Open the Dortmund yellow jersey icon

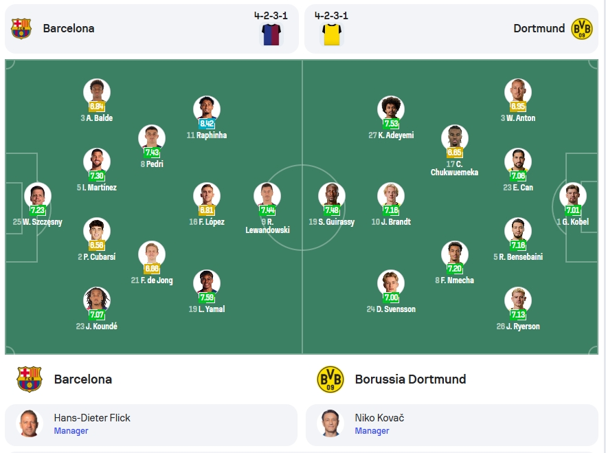332,34
